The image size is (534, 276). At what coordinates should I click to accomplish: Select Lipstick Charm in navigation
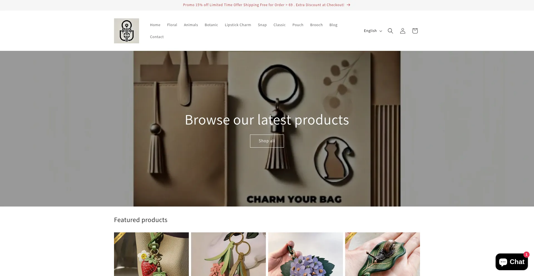238,25
